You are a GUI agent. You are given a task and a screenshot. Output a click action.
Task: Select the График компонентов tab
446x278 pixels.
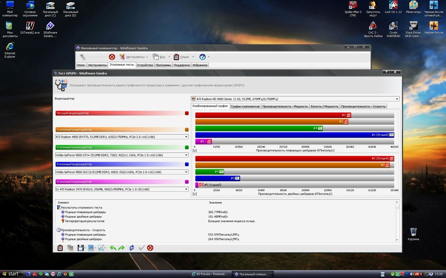click(245, 106)
